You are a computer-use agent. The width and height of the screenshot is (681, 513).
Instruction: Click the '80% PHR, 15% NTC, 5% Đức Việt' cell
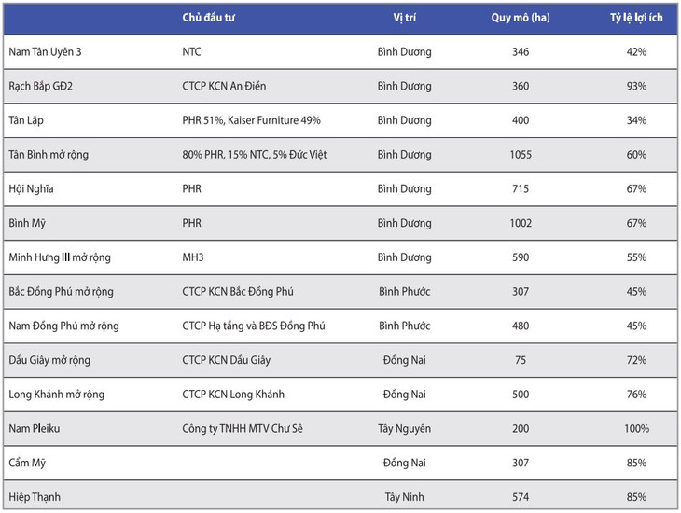[x=255, y=155]
